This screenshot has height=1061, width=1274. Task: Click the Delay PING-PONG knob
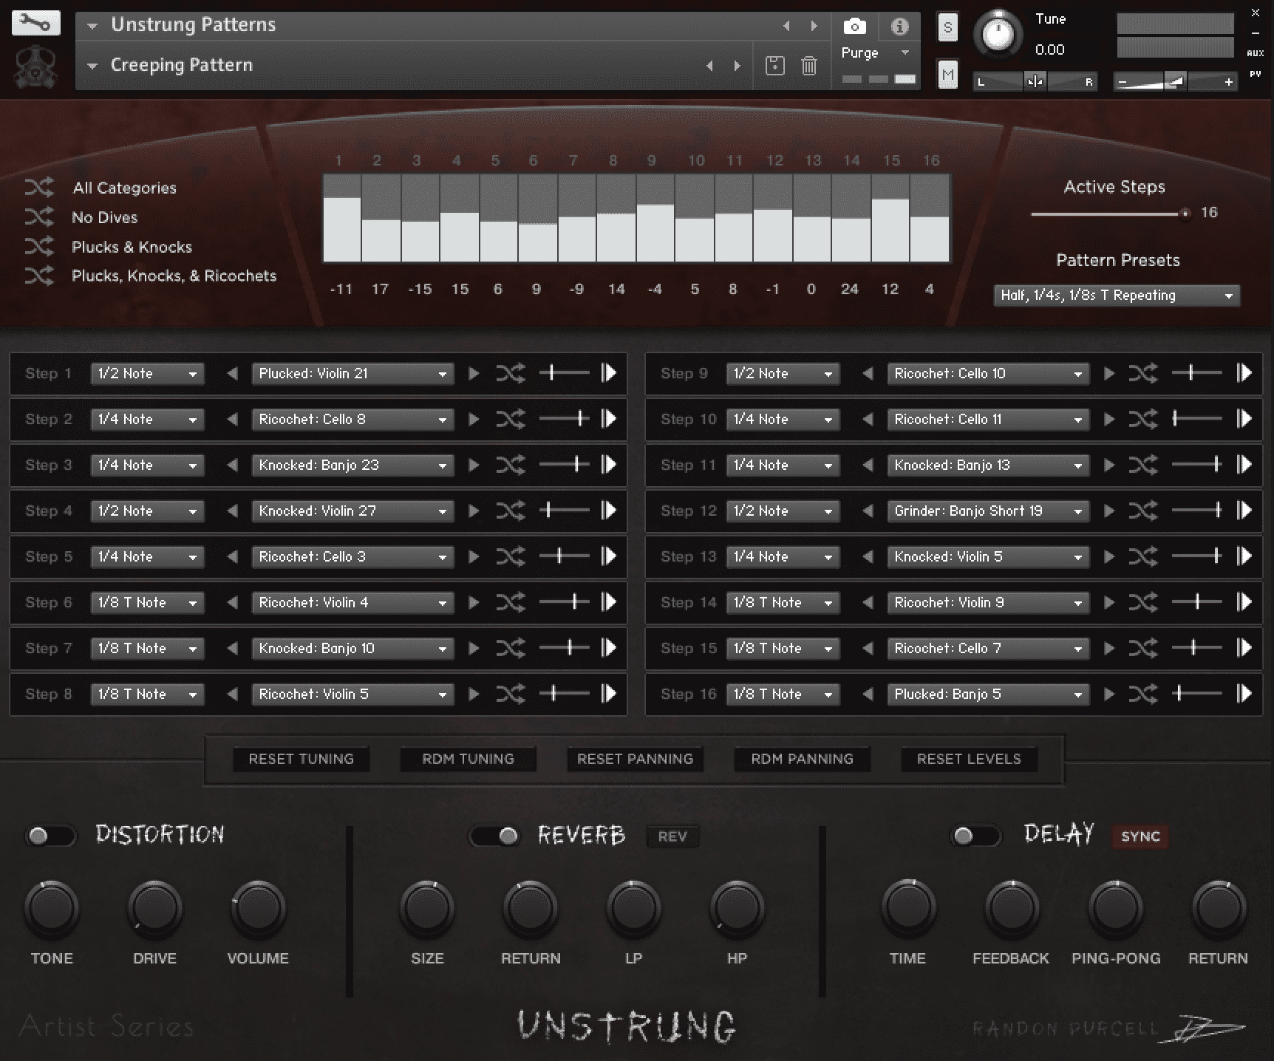1115,908
